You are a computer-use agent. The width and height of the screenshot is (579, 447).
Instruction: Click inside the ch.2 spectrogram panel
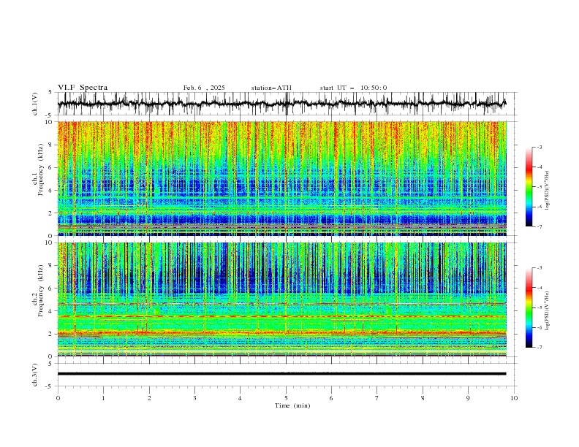pos(282,299)
